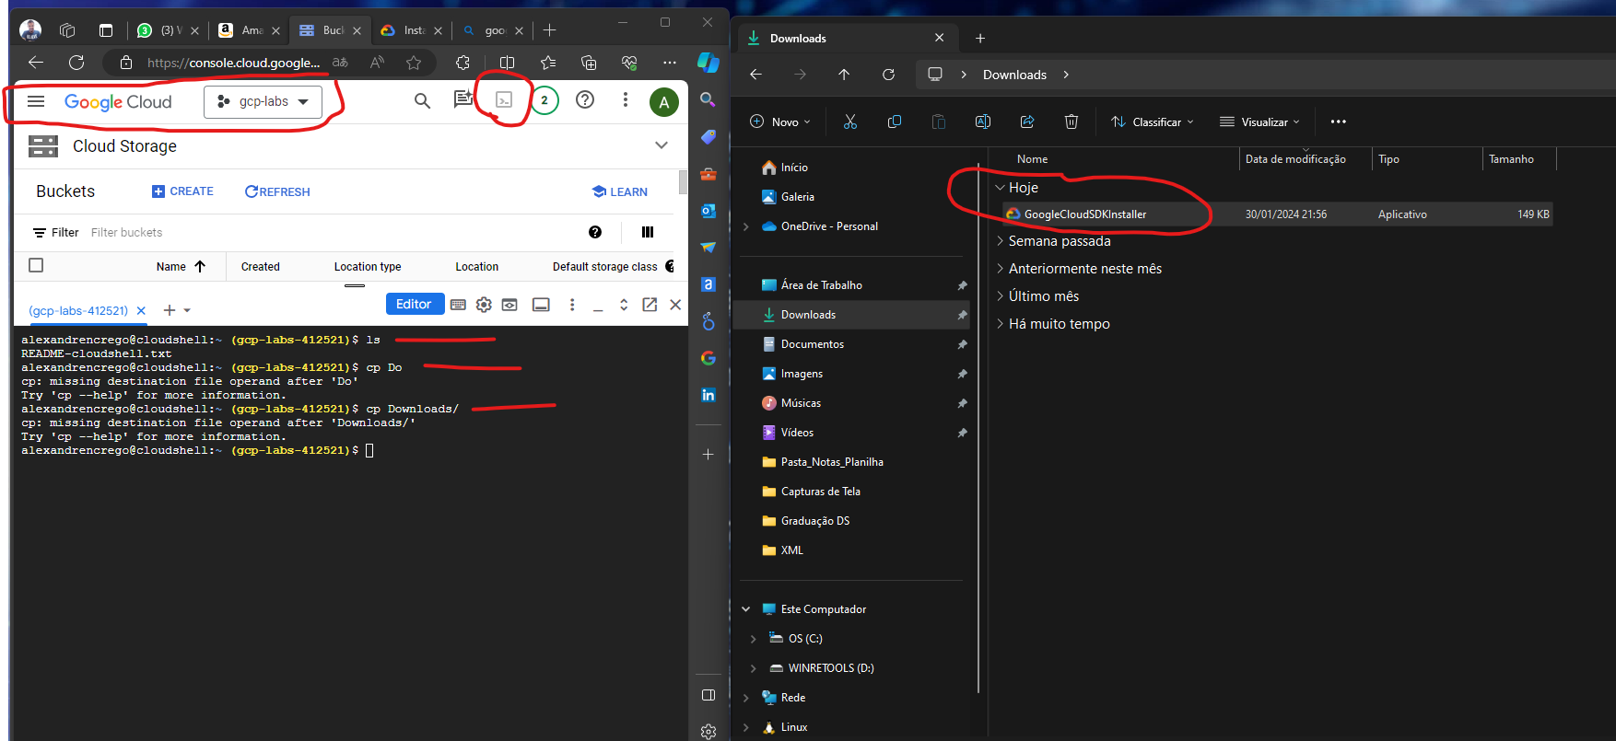Open Cloud Shell more options dots
1616x741 pixels.
(x=572, y=305)
